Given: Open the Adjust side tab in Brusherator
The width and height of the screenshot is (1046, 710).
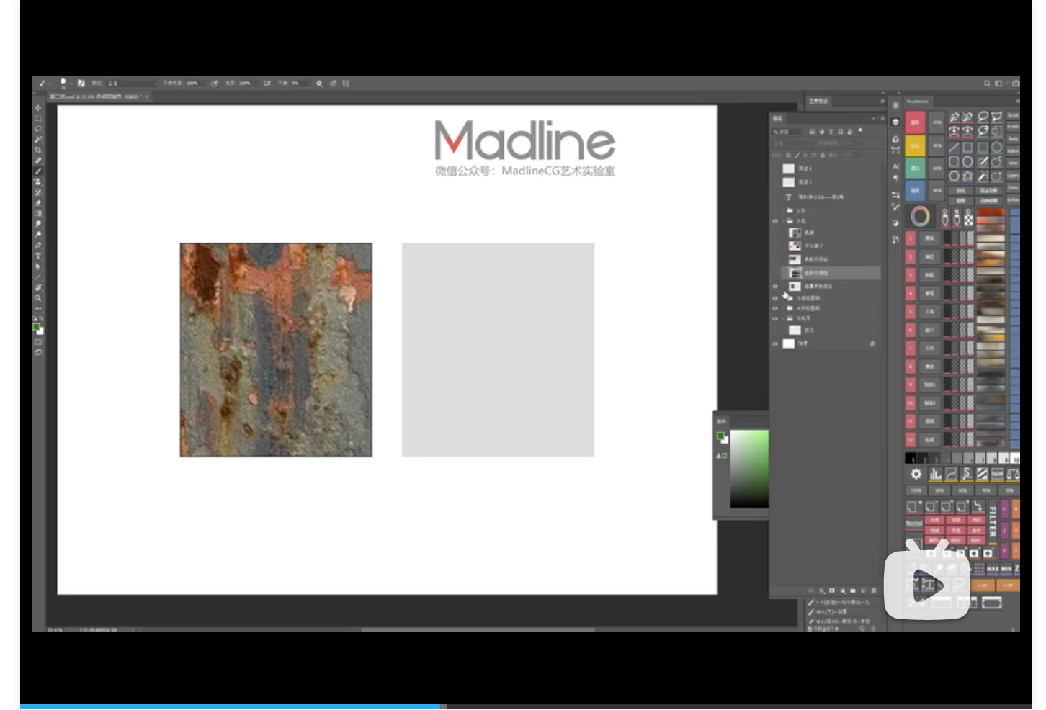Looking at the screenshot, I should tap(1013, 151).
